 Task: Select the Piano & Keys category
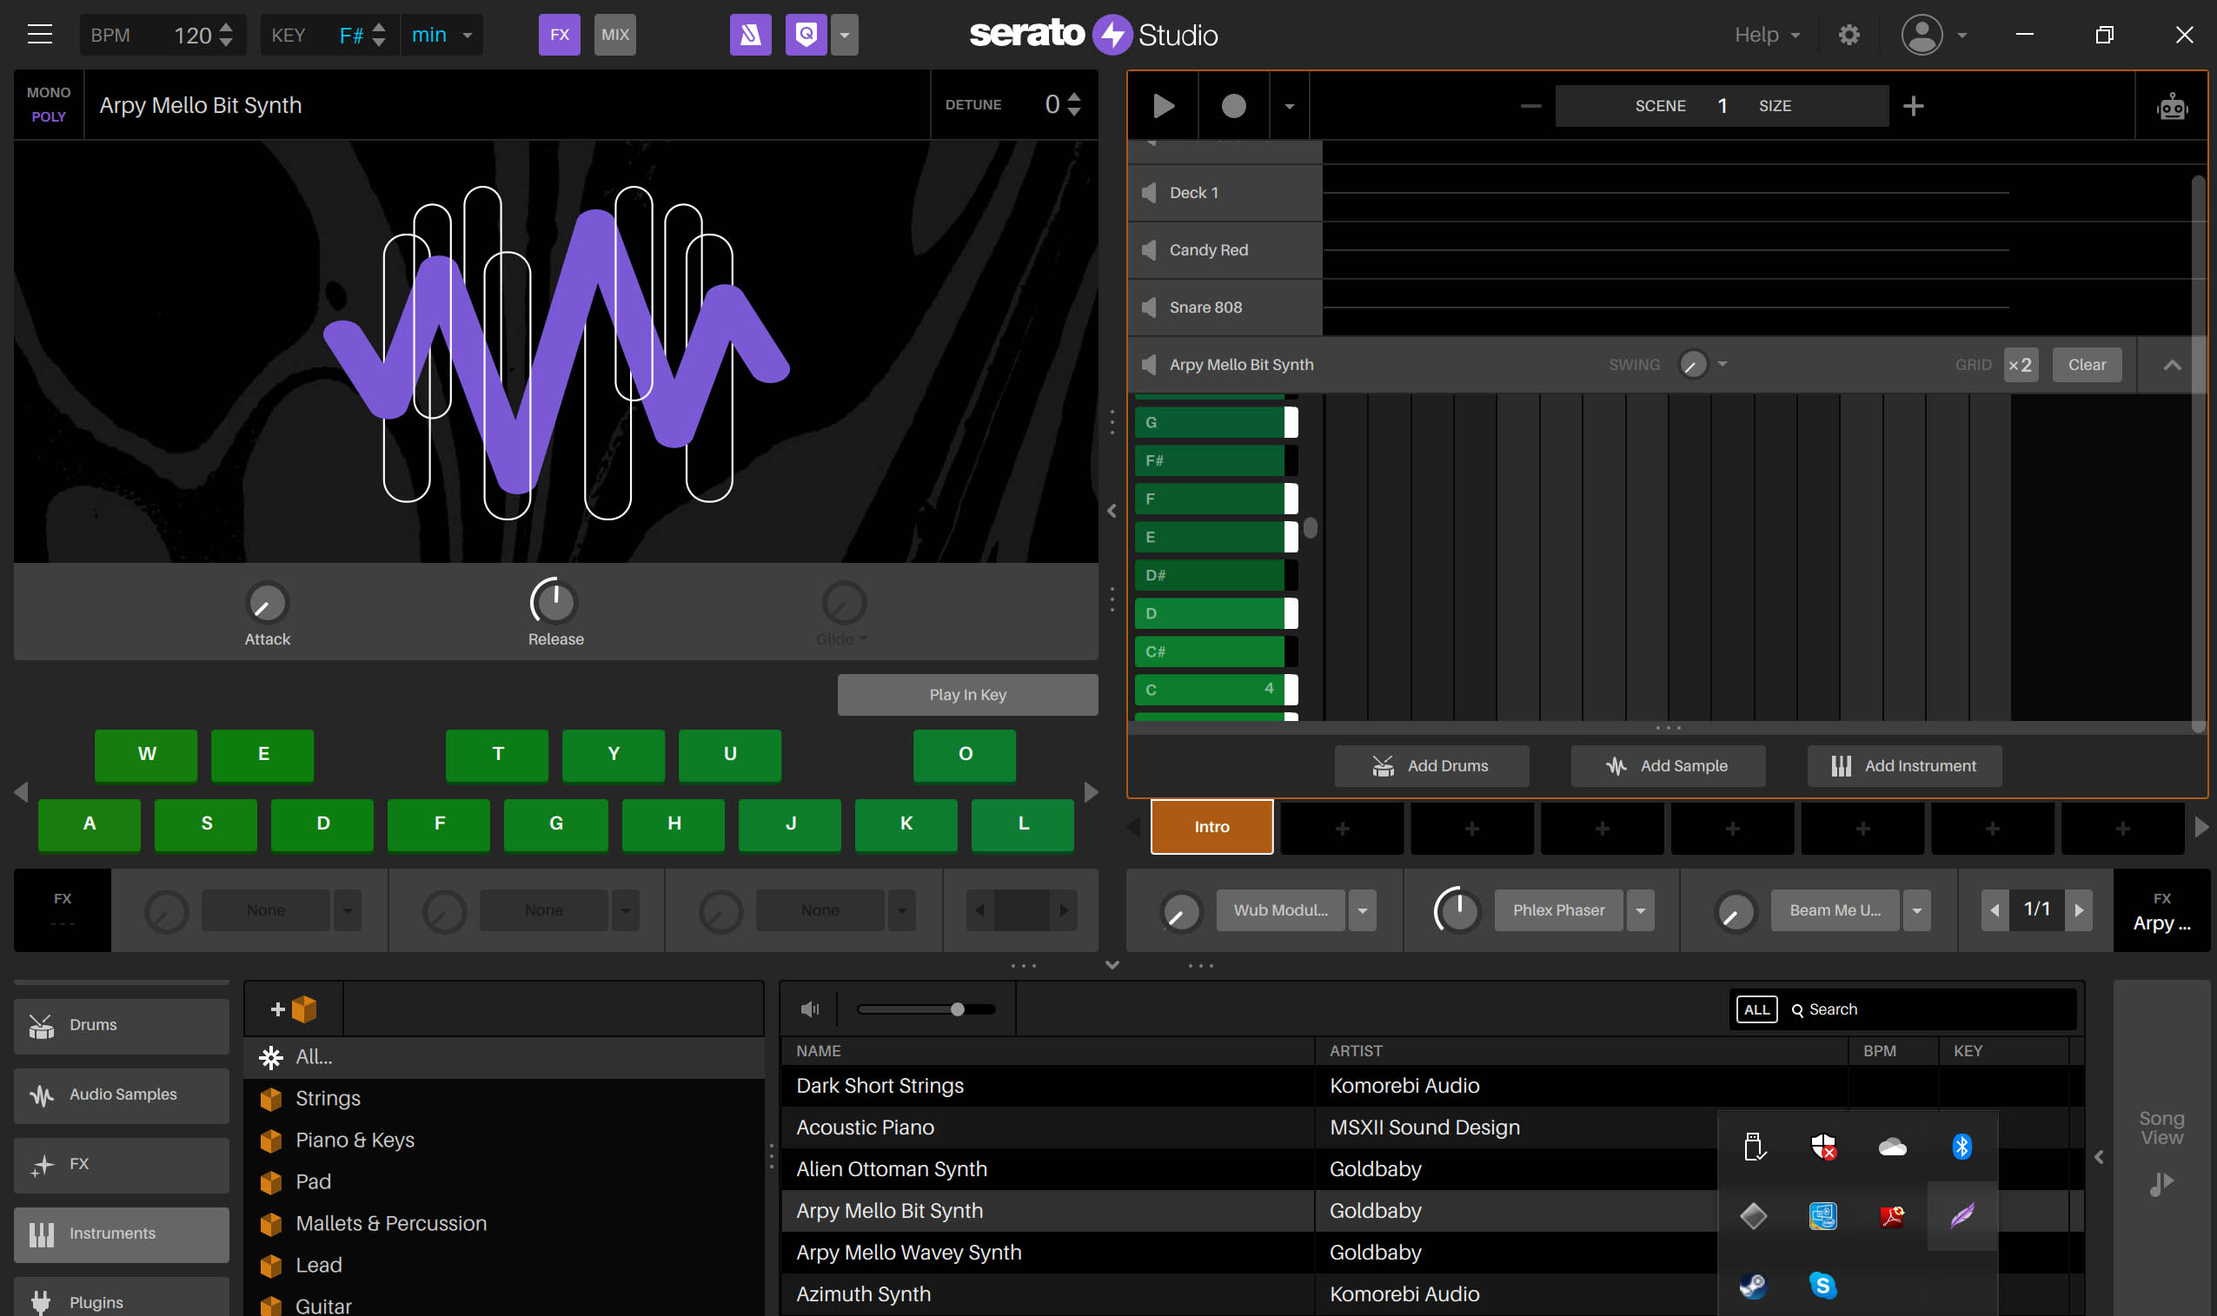point(504,1141)
